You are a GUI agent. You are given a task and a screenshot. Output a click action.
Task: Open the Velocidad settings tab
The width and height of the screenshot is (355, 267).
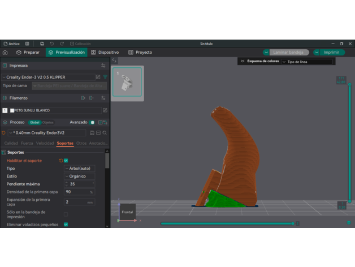pos(45,143)
